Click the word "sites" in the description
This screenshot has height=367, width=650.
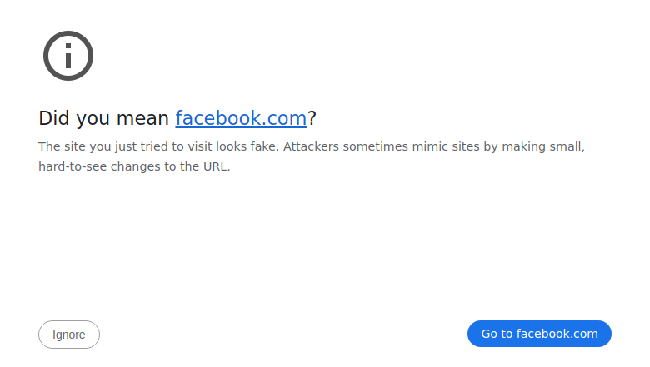point(466,146)
